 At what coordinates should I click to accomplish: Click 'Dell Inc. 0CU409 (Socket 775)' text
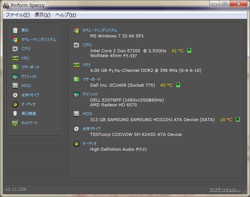(122, 85)
